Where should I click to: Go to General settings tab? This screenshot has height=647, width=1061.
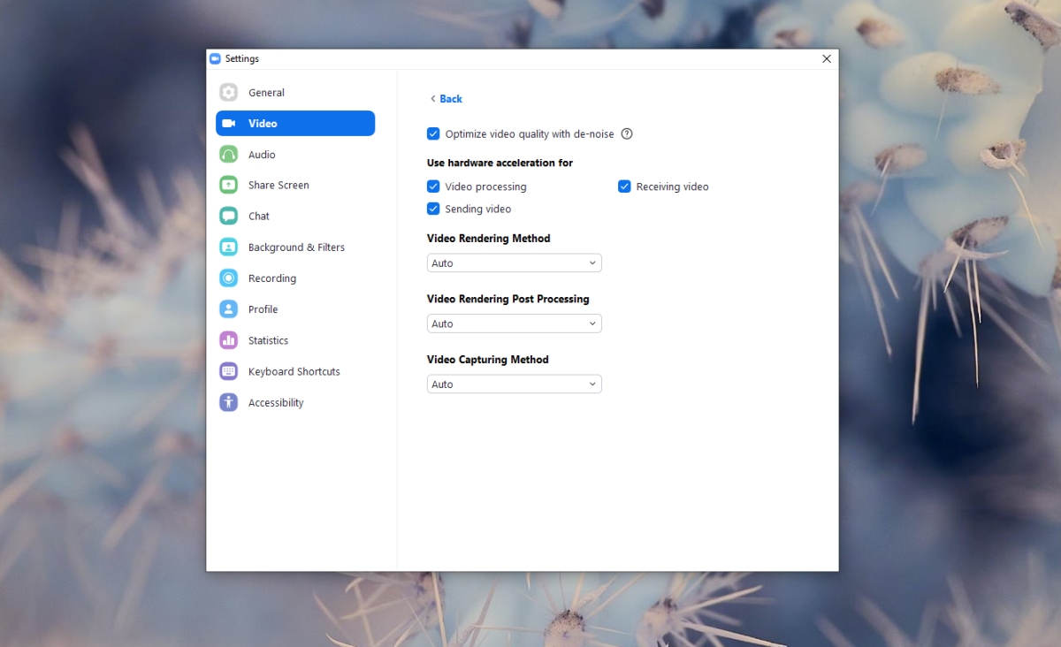[x=295, y=93]
